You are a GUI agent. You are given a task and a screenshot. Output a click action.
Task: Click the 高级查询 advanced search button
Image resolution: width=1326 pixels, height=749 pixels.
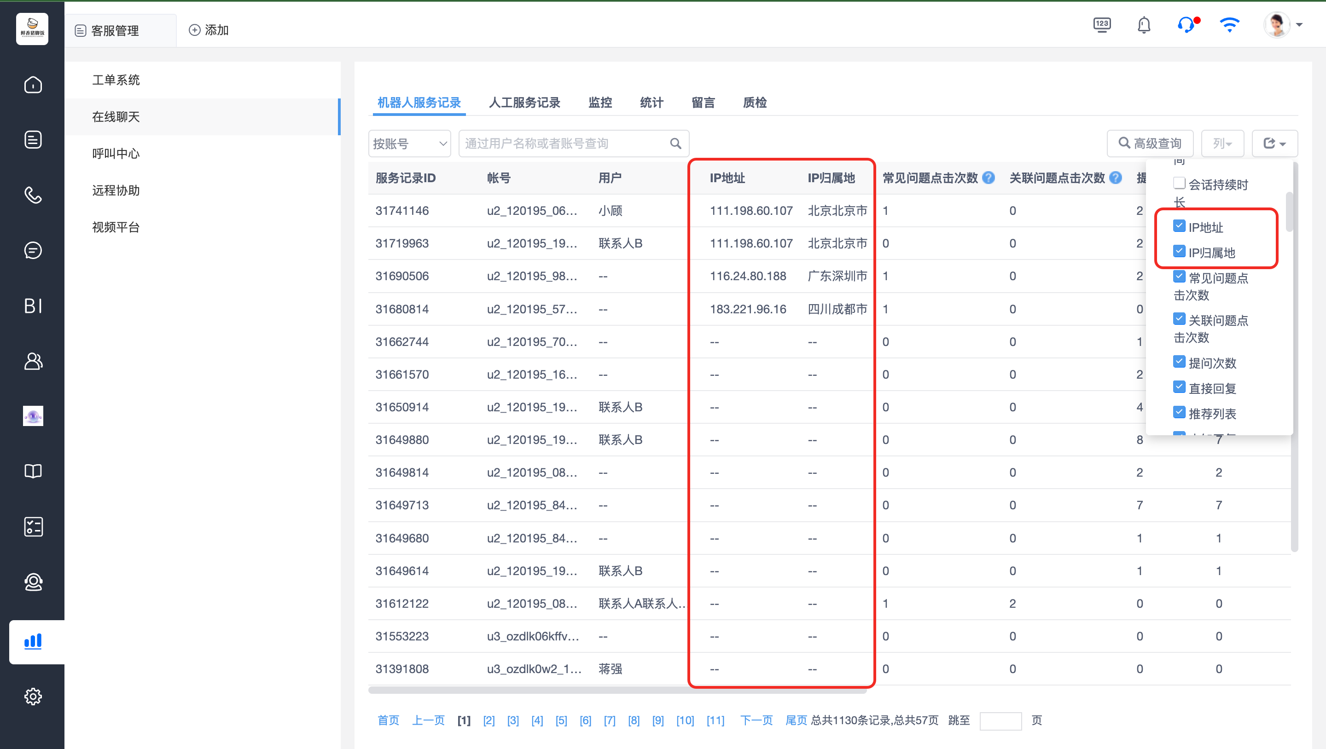point(1150,144)
